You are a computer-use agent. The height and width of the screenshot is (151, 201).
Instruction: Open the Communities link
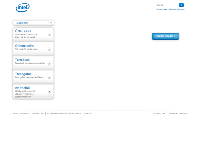162,9
